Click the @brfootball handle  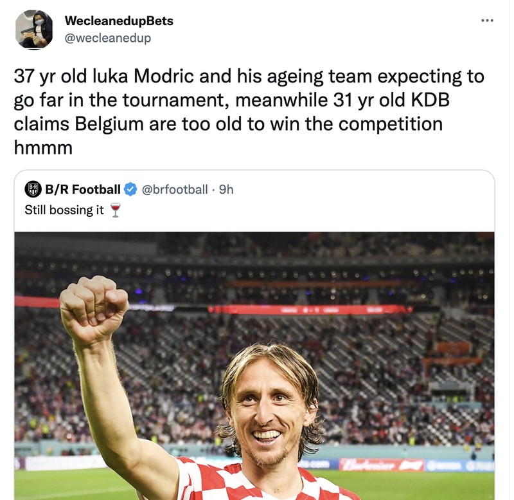(x=174, y=189)
